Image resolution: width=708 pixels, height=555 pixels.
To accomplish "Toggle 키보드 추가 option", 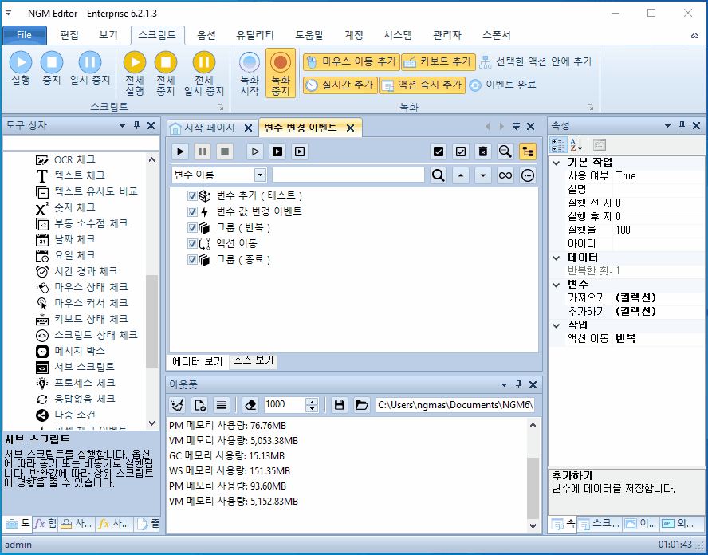I will [x=438, y=62].
